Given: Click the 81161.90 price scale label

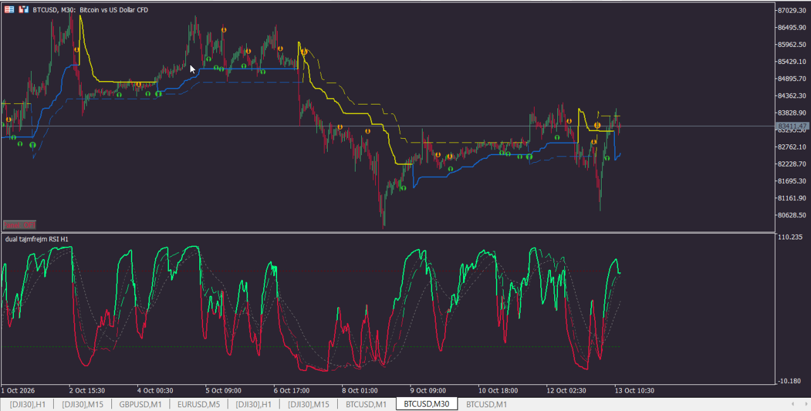Looking at the screenshot, I should pyautogui.click(x=793, y=199).
